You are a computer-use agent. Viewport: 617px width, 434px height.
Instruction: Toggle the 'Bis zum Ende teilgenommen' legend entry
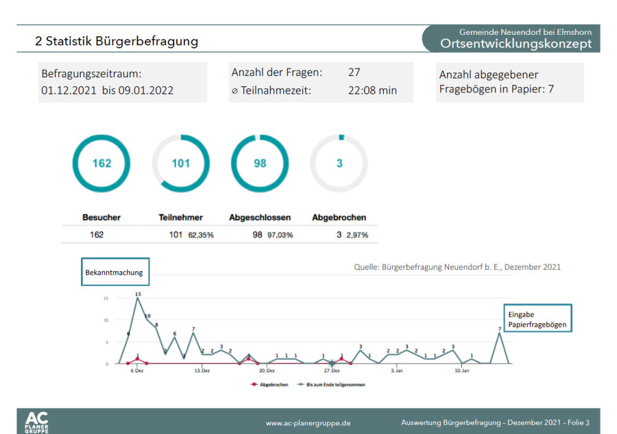(331, 385)
